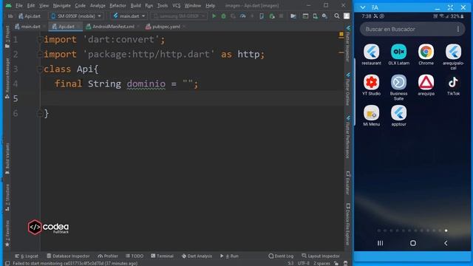
Task: Start debugging with the bug icon
Action: (223, 16)
